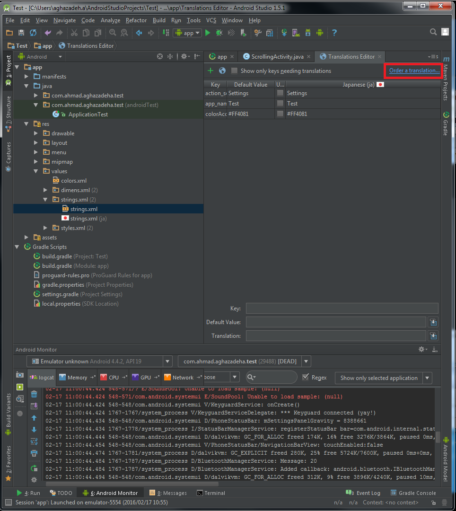Open the Gradle Console
The height and width of the screenshot is (511, 456).
click(x=413, y=493)
